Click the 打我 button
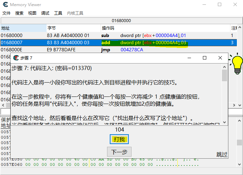 (119, 139)
